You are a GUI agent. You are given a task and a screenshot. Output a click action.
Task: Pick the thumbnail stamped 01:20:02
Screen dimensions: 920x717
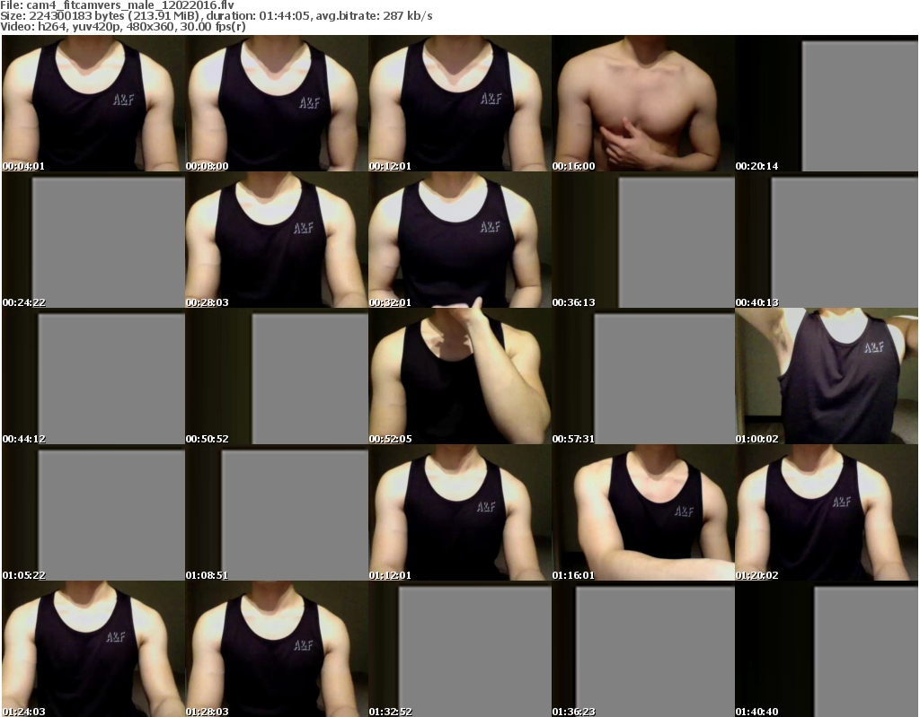tap(827, 512)
